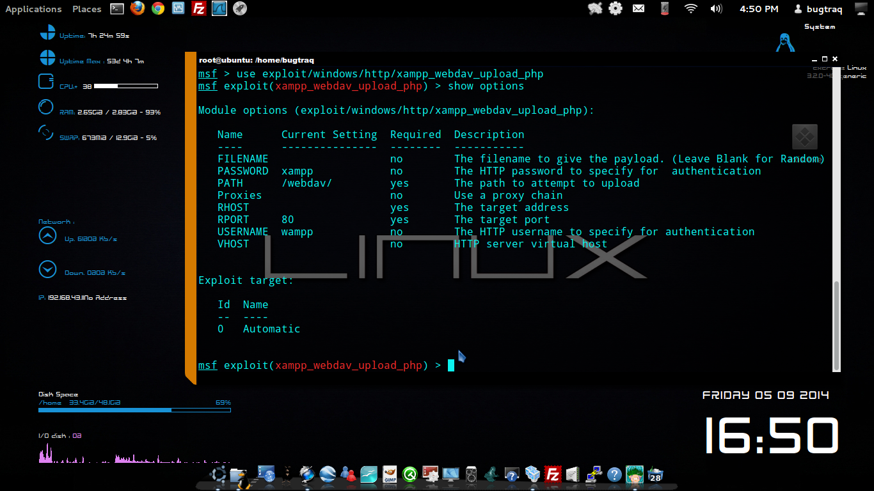
Task: Open the volume control indicator
Action: (x=716, y=8)
